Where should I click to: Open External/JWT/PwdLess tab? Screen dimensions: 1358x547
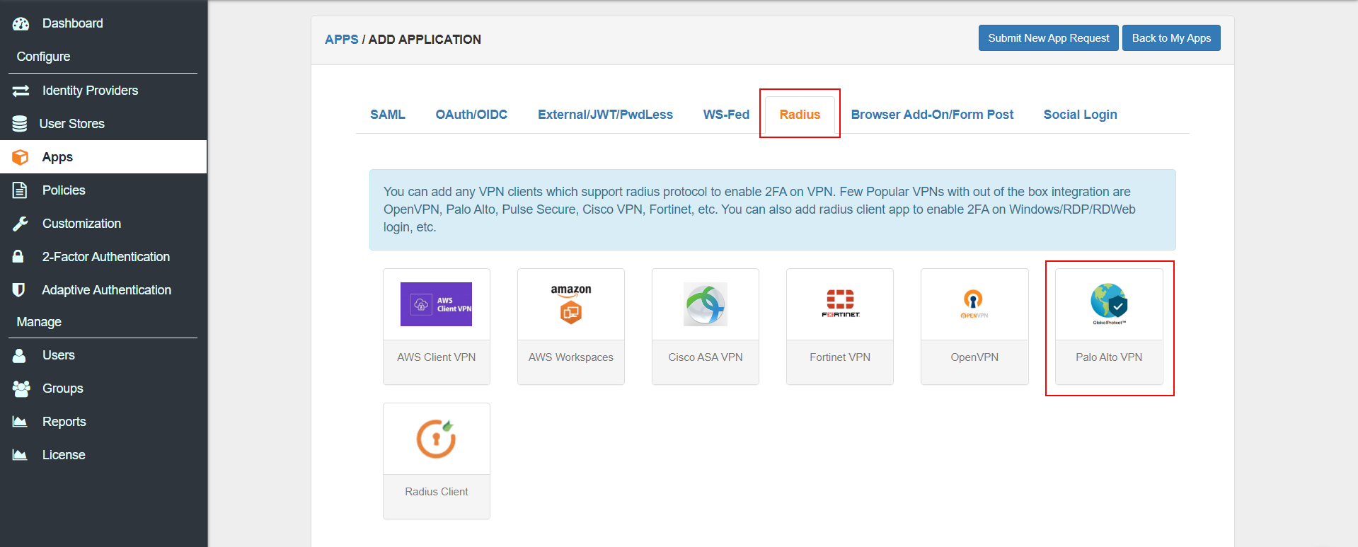[x=605, y=115]
